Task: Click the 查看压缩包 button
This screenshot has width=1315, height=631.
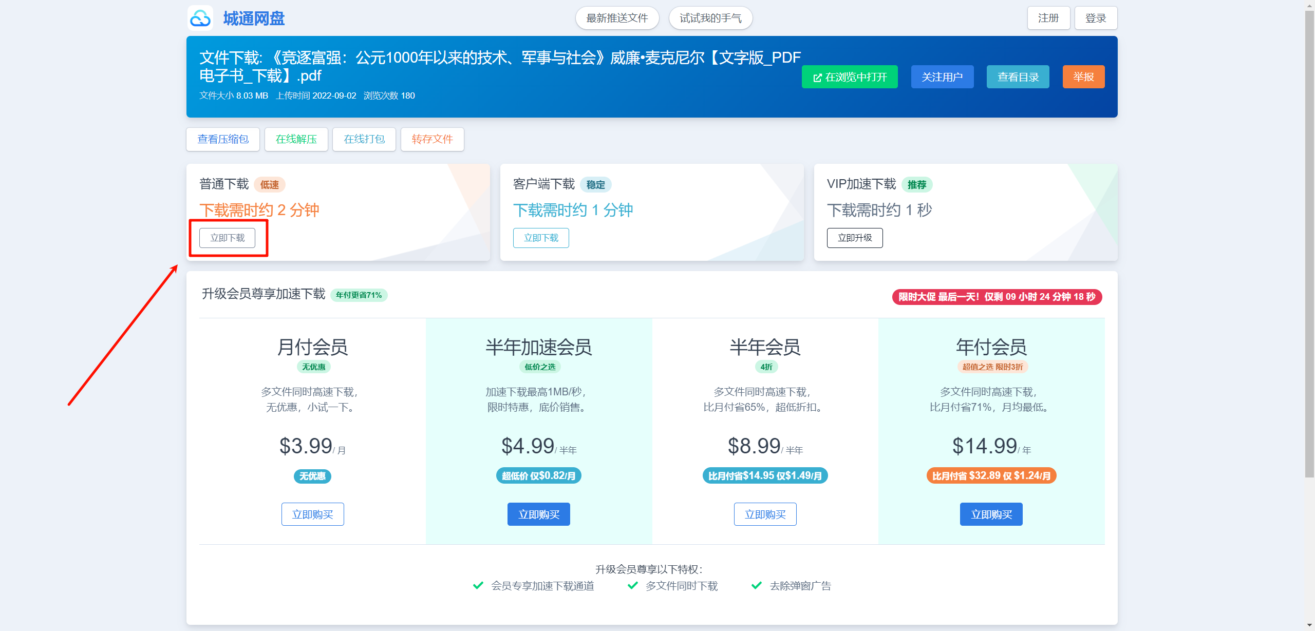Action: click(223, 139)
